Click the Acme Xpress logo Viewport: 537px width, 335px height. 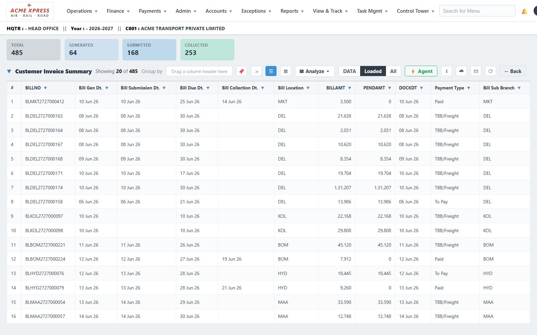(30, 11)
